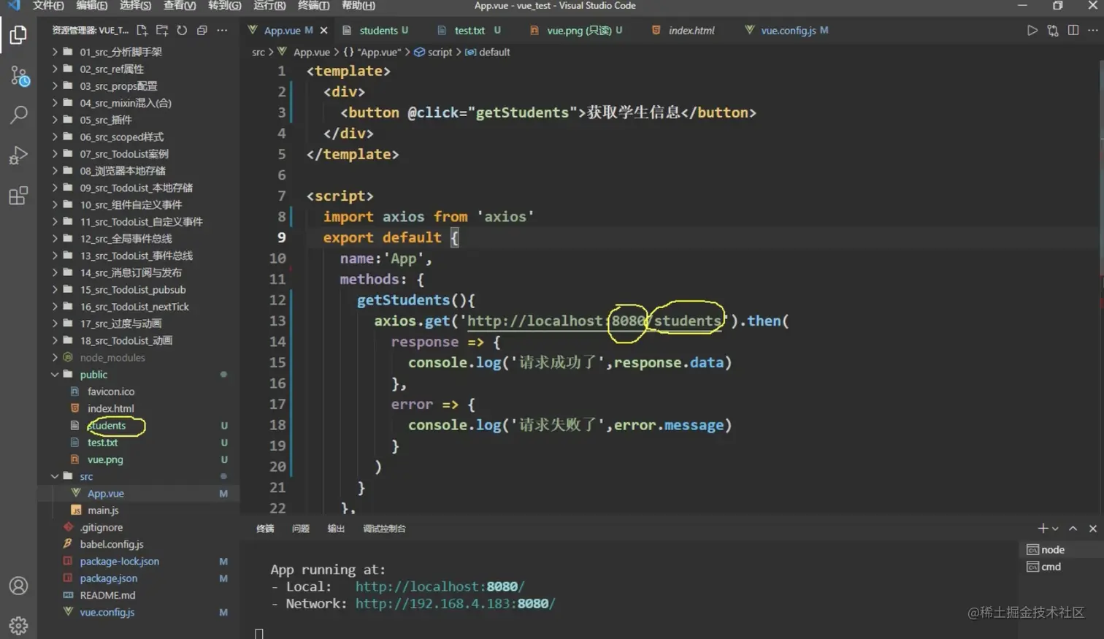This screenshot has height=639, width=1104.
Task: Open main.js in the explorer
Action: coord(139,510)
